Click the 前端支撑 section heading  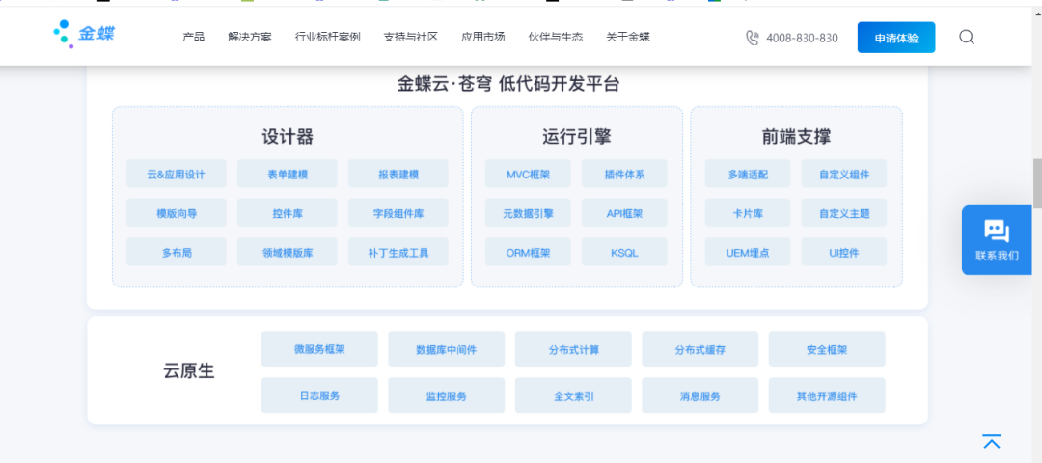796,137
